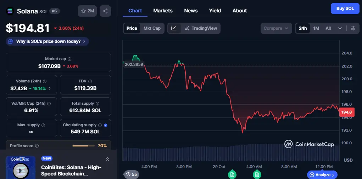Viewport: 362px width, 179px height.
Task: Click the history counter badge showing 55
Action: tap(132, 174)
